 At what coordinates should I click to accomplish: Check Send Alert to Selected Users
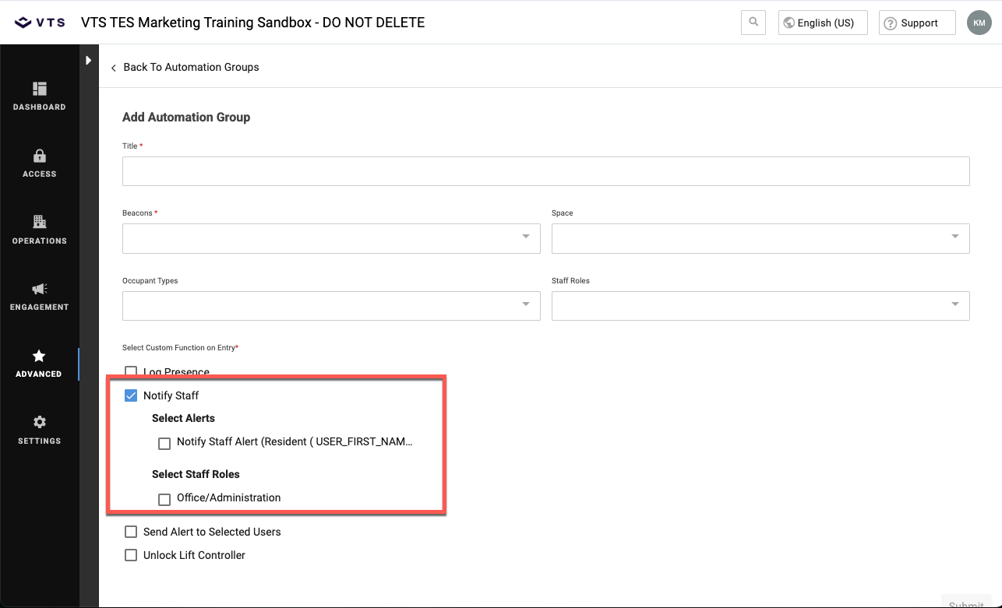(131, 532)
